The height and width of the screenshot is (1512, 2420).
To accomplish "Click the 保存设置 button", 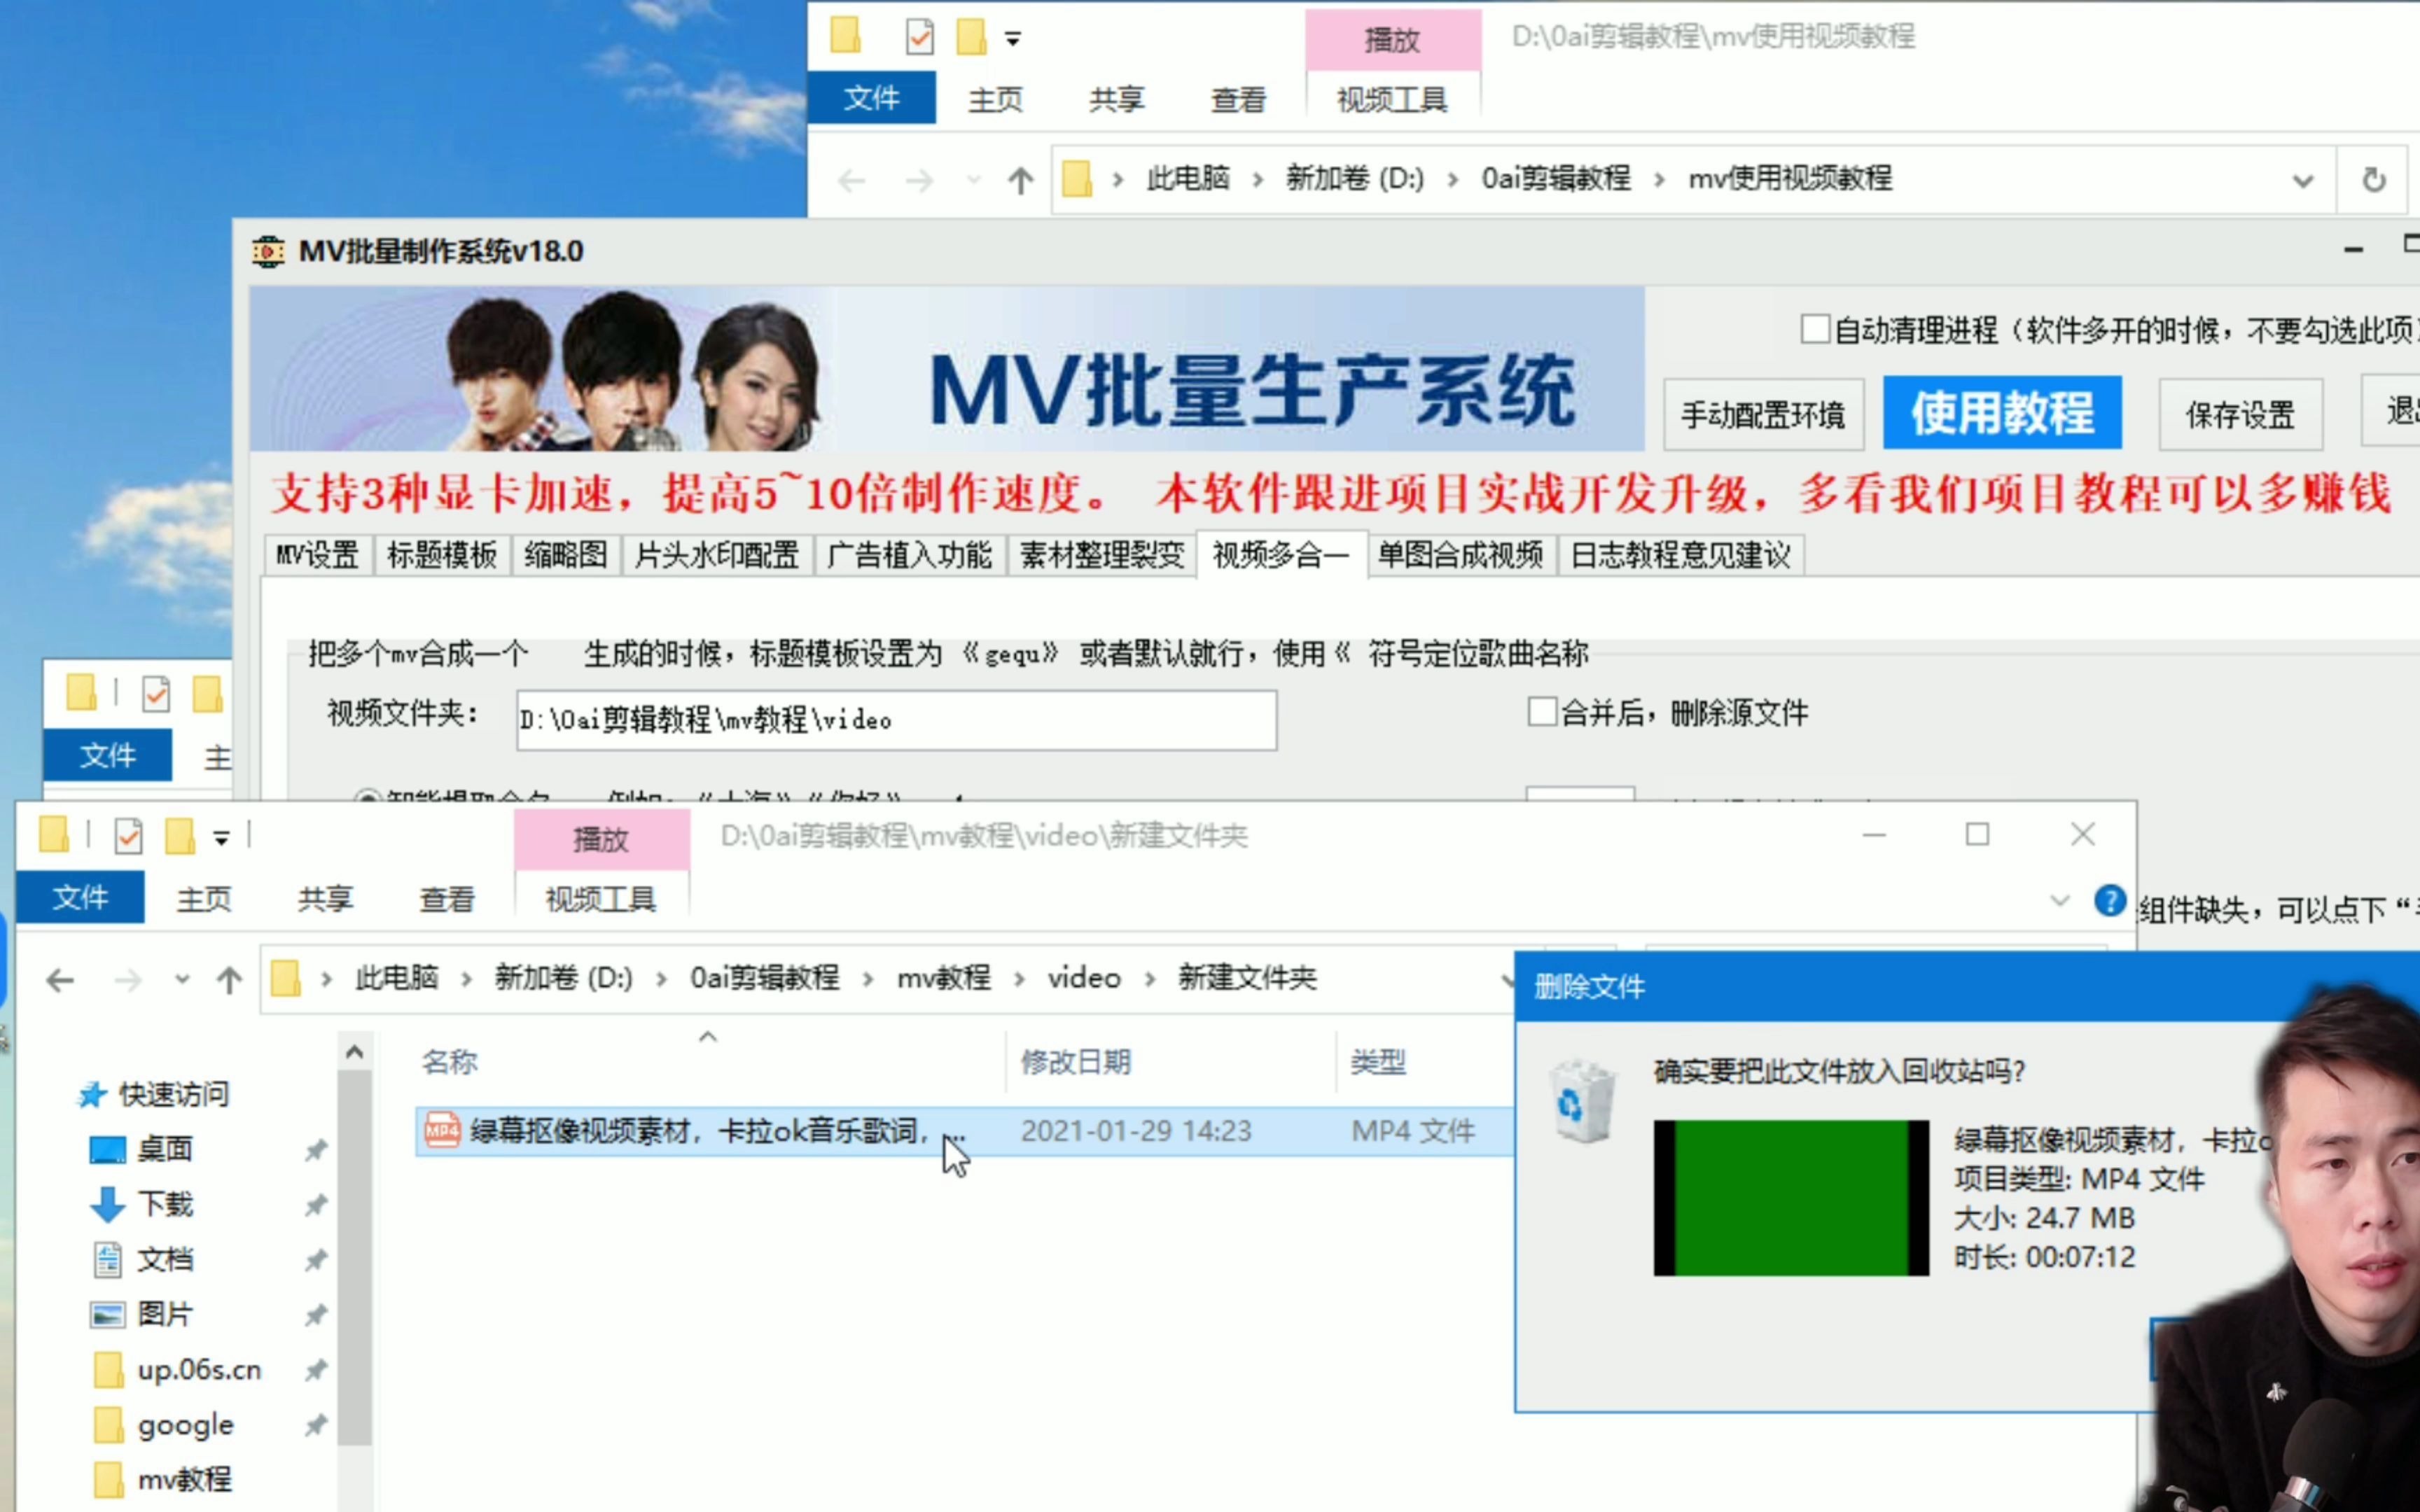I will [x=2240, y=414].
